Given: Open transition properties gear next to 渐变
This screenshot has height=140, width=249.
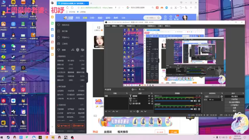Looking at the screenshot, I should [x=222, y=96].
